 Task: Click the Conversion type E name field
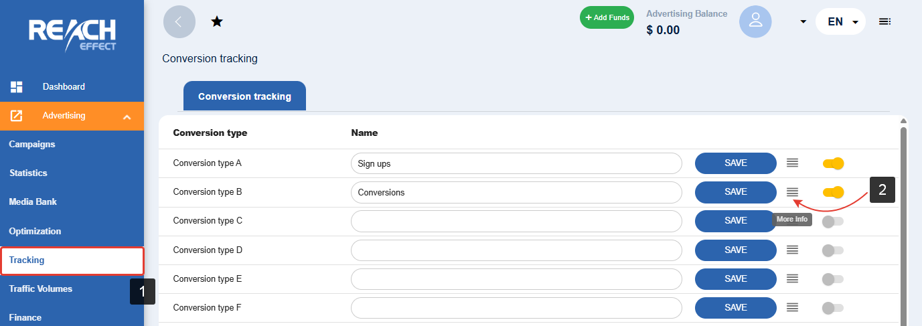pyautogui.click(x=516, y=278)
